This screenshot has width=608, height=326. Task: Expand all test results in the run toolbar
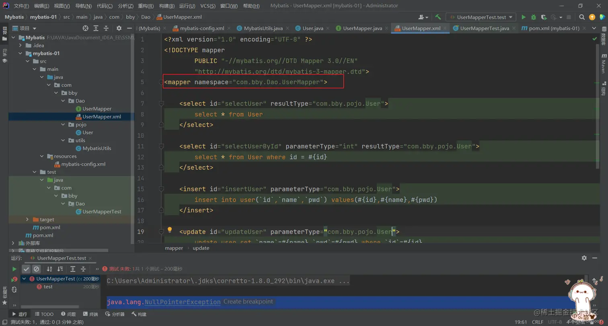click(x=73, y=269)
